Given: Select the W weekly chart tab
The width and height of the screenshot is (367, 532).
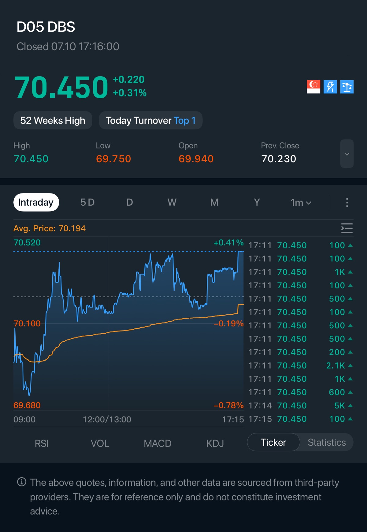Looking at the screenshot, I should [x=172, y=202].
